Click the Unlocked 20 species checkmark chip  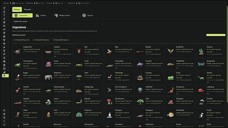pyautogui.click(x=21, y=40)
